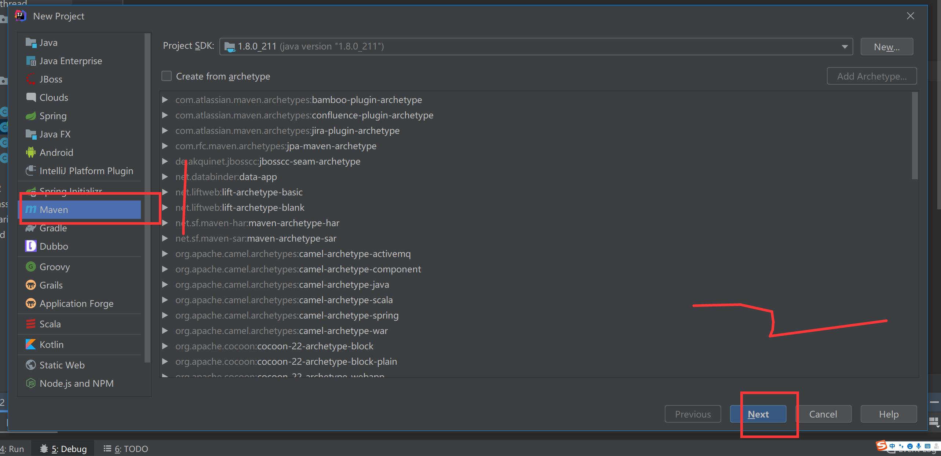
Task: Click the New... SDK button
Action: point(887,47)
